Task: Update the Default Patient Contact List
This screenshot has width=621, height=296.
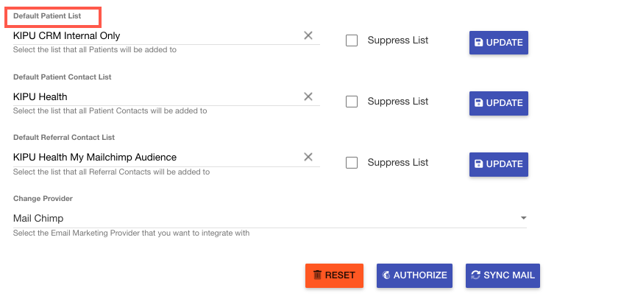Action: pyautogui.click(x=499, y=103)
